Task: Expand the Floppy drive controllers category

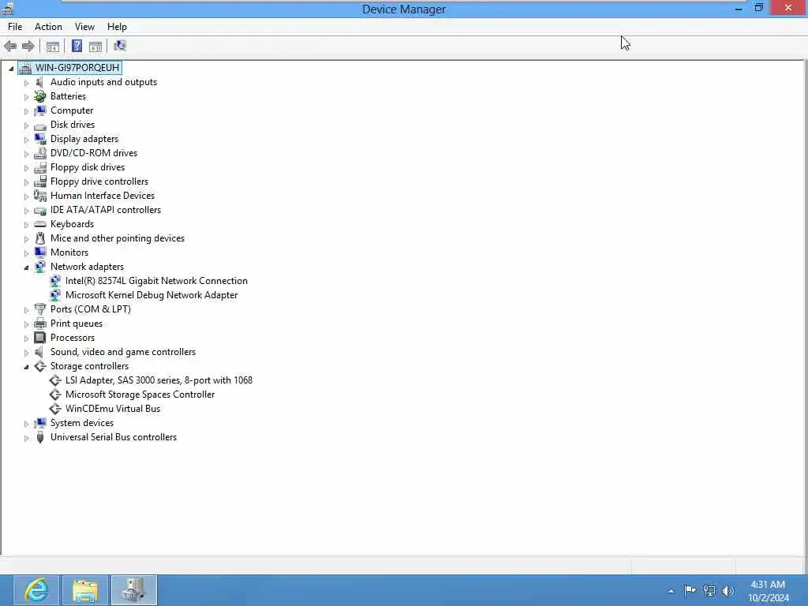Action: [26, 182]
